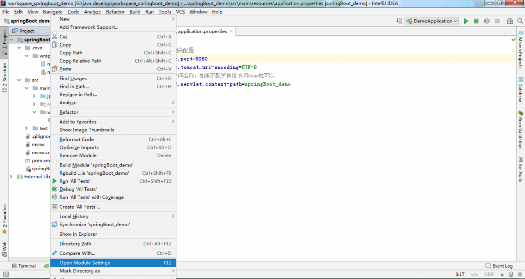Click the Copy icon in context menu

[55, 45]
